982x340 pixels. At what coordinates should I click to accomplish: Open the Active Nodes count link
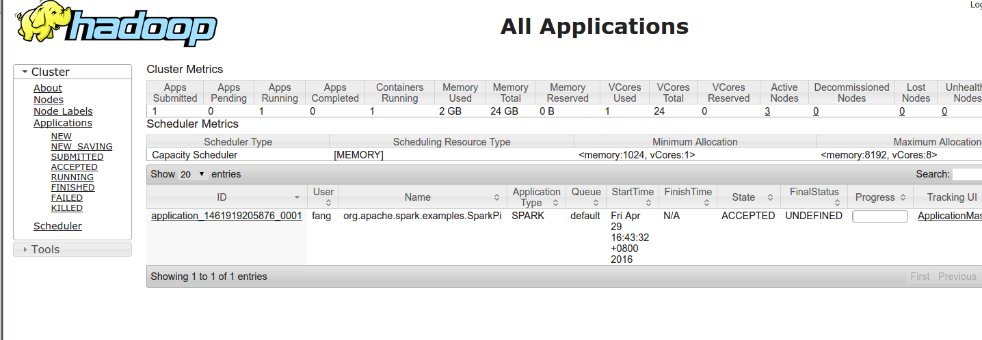tap(767, 111)
